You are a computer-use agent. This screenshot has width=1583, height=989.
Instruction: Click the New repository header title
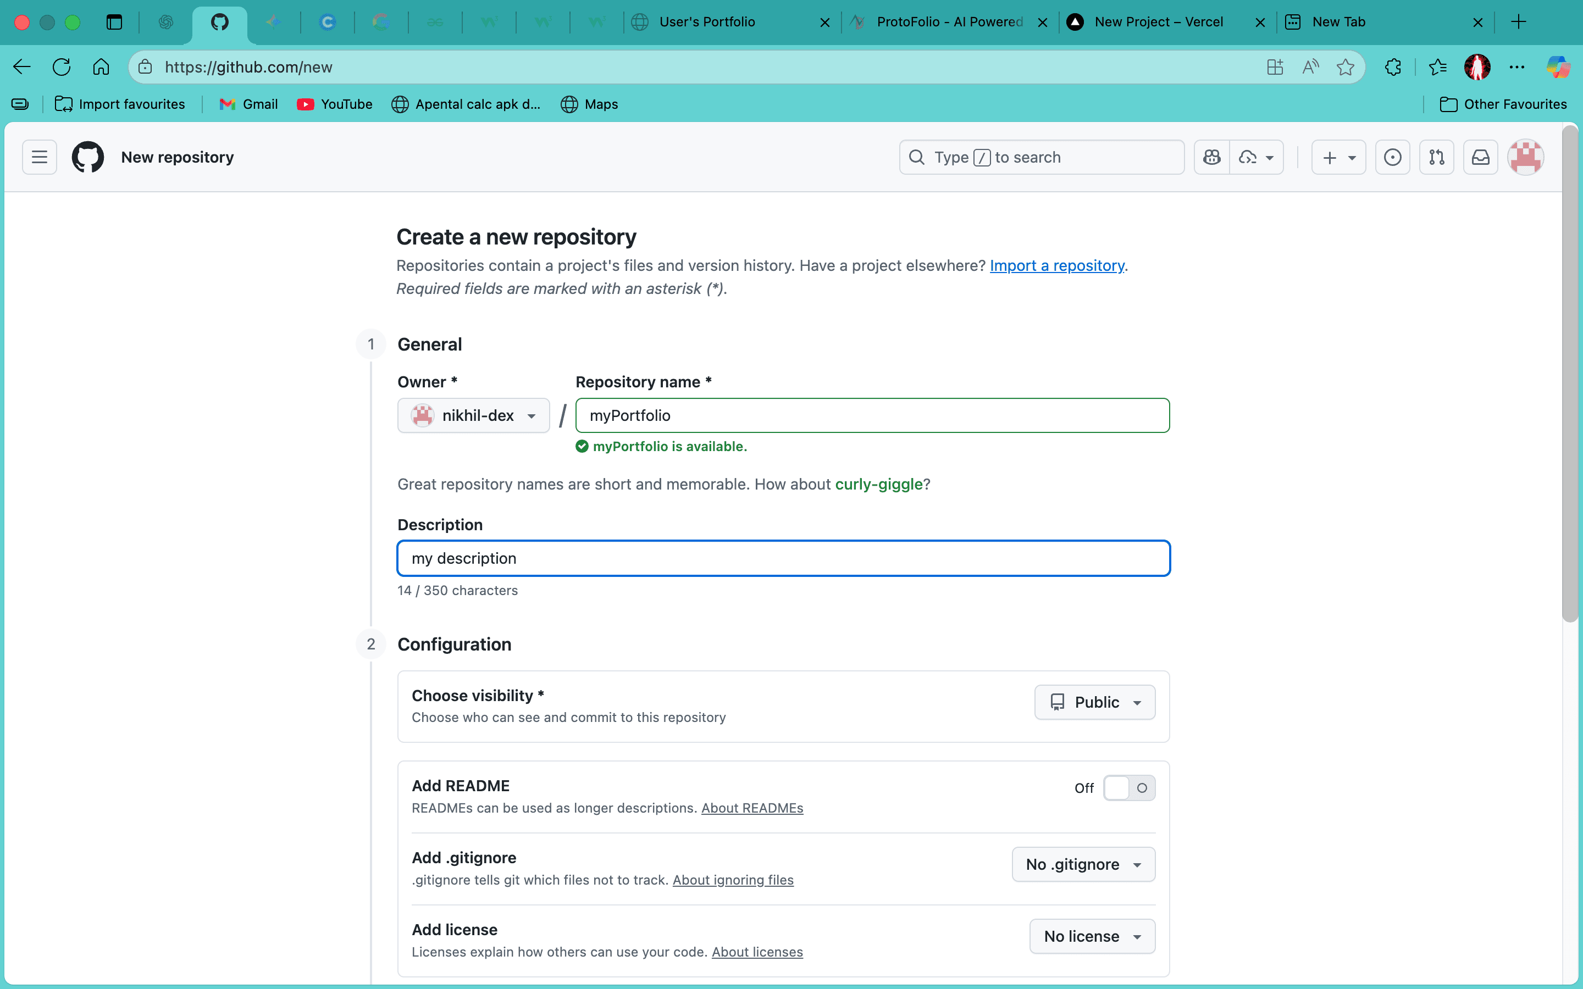click(178, 157)
